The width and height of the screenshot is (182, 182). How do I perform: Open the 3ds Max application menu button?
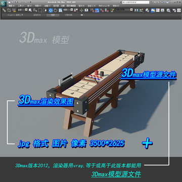pos(4,4)
